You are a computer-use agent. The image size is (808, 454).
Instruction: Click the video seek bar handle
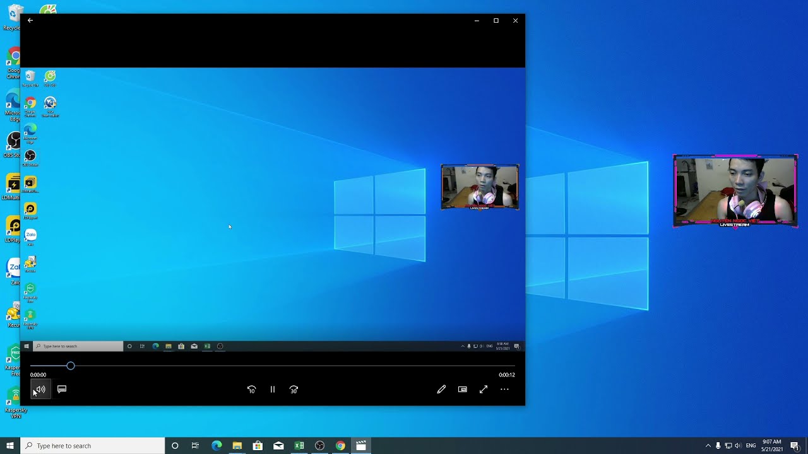[x=71, y=366]
